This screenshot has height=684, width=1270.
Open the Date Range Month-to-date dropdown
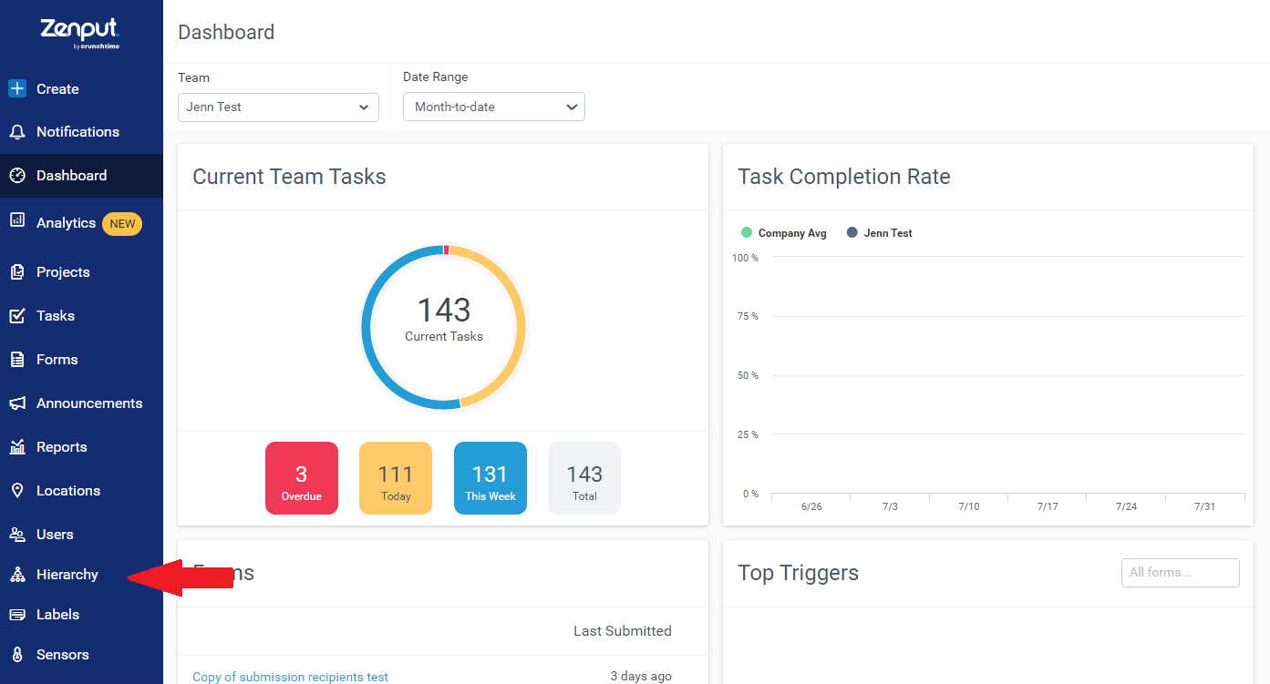point(494,107)
